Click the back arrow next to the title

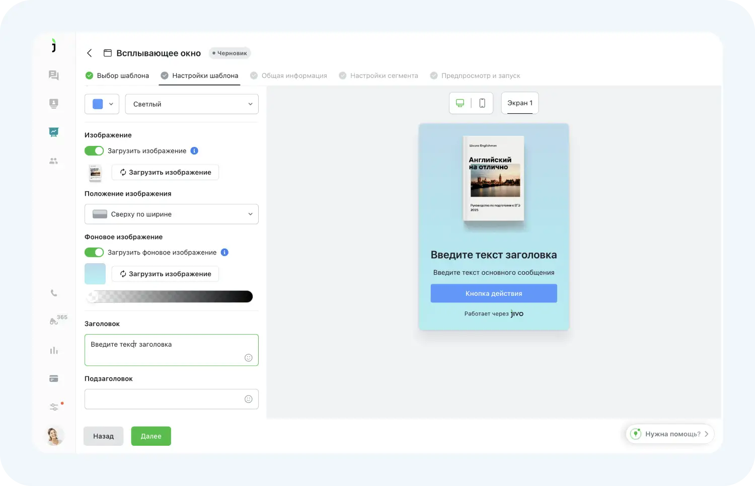(90, 53)
